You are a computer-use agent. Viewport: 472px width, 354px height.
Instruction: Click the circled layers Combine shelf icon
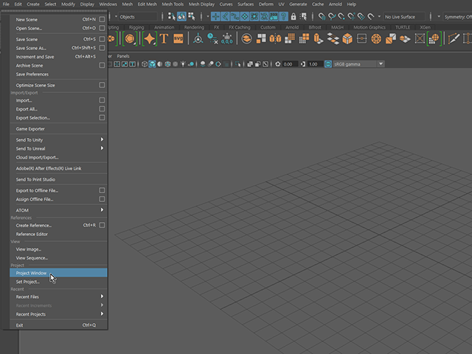coord(246,39)
